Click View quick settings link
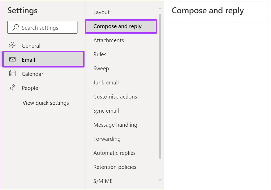The width and height of the screenshot is (271, 190). (46, 103)
